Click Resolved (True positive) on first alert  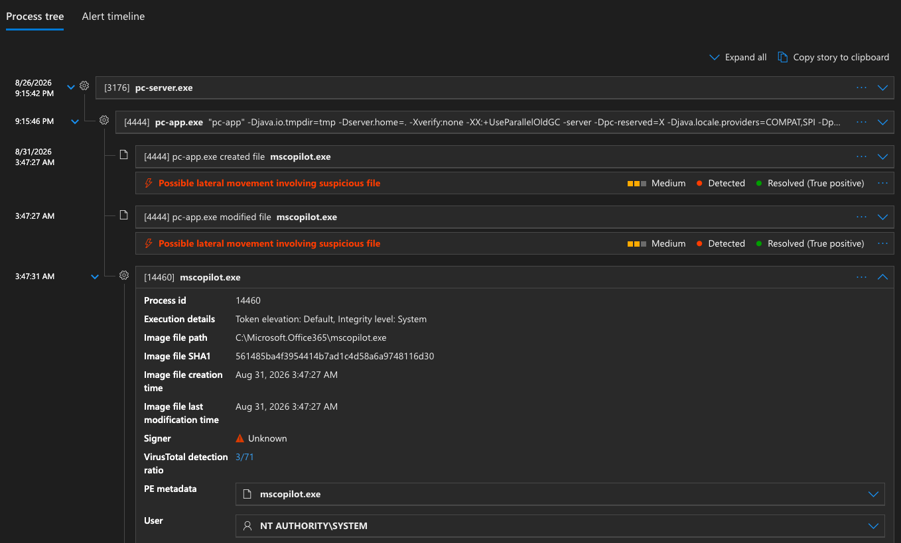pos(810,183)
